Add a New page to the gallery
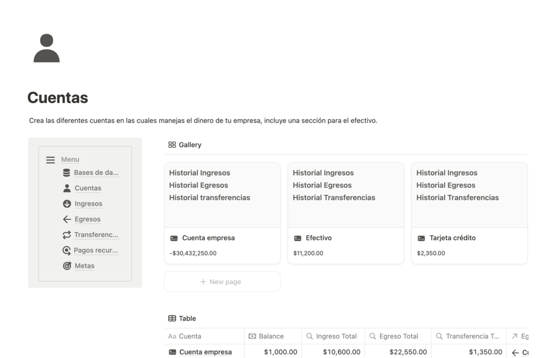Image resolution: width=543 pixels, height=358 pixels. 222,282
